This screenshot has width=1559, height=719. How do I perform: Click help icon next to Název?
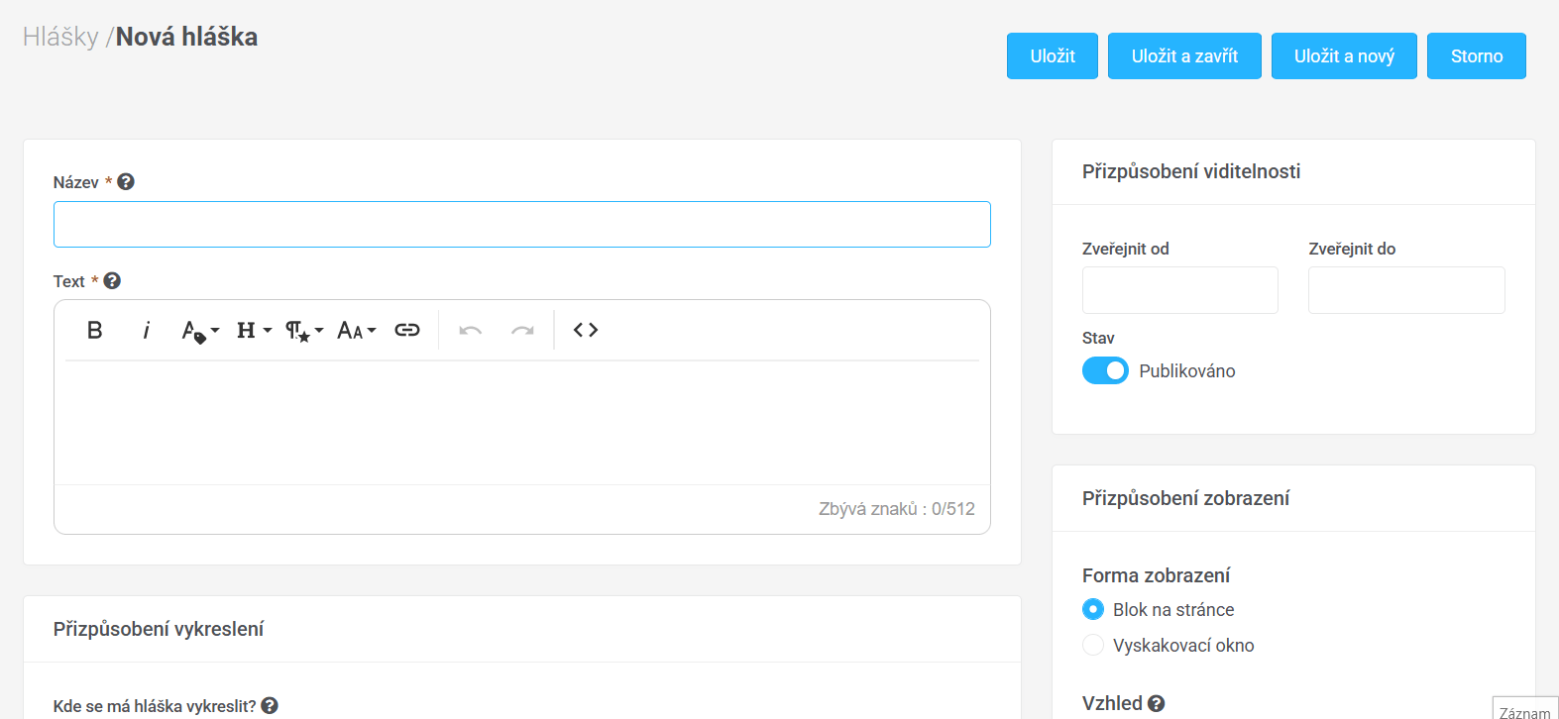click(x=126, y=182)
